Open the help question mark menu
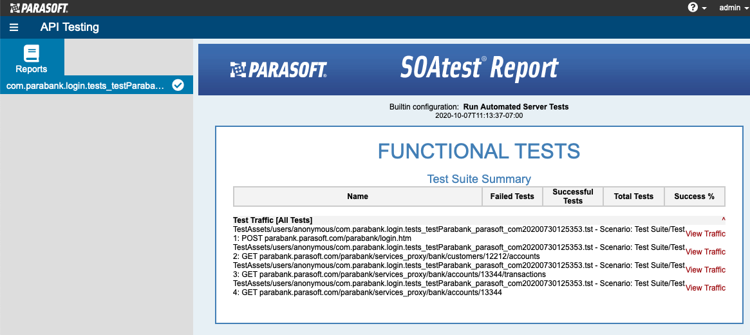Screen dimensions: 750x335 coord(693,8)
